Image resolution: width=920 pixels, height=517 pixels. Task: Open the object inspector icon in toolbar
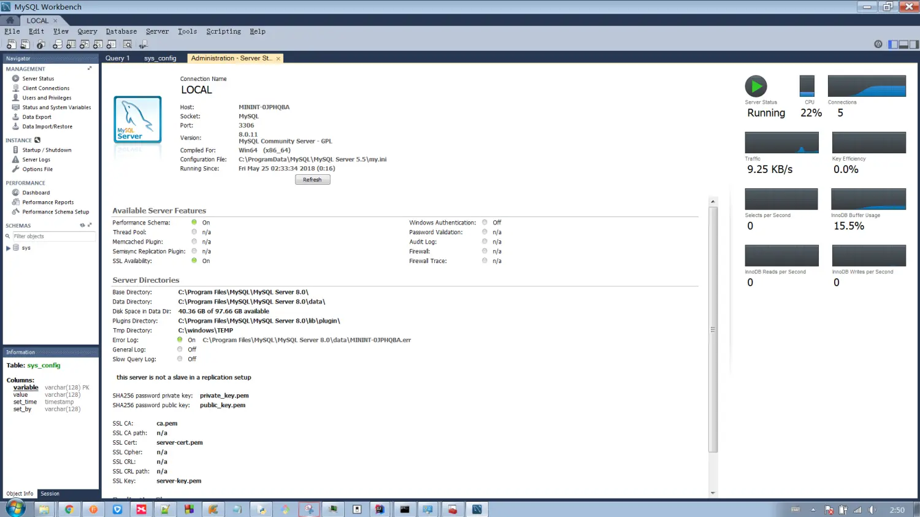(x=41, y=44)
